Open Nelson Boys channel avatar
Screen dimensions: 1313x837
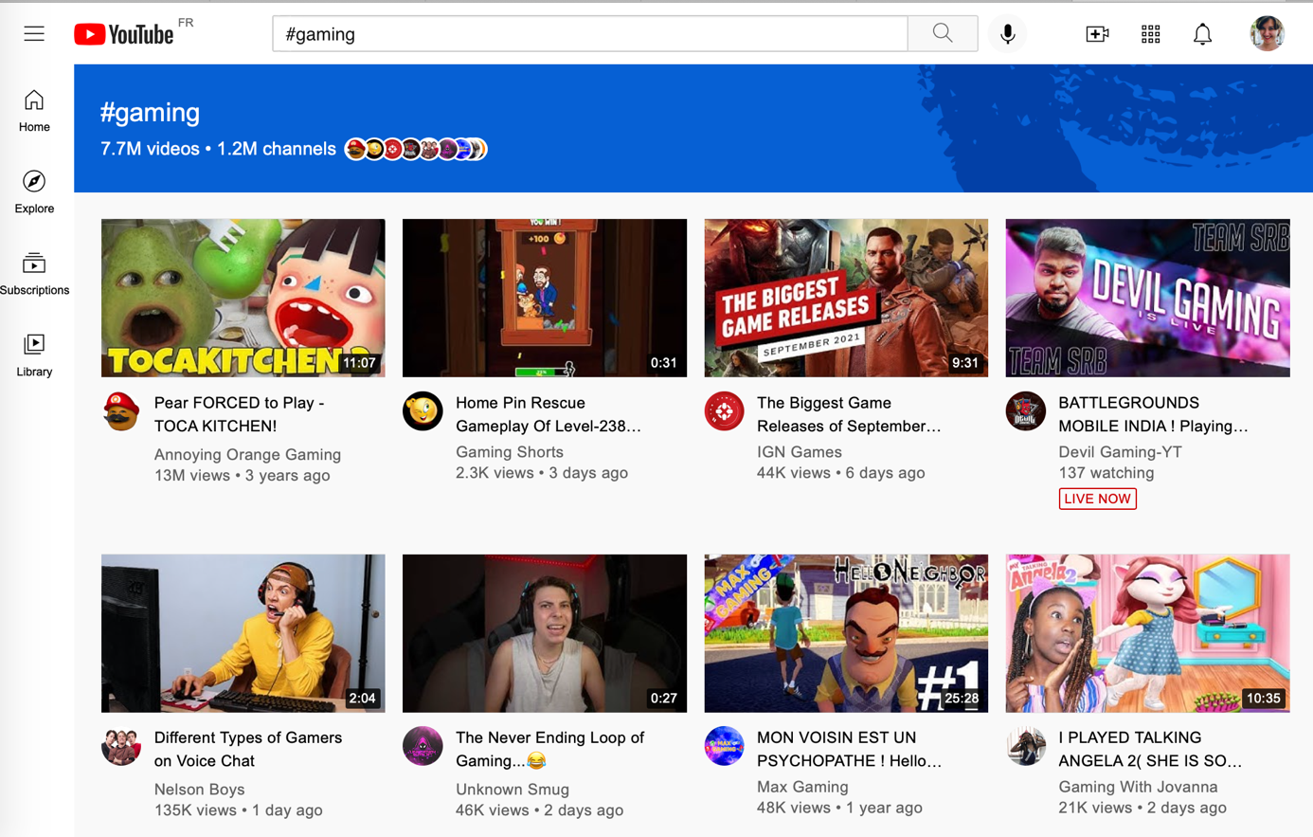(x=121, y=747)
